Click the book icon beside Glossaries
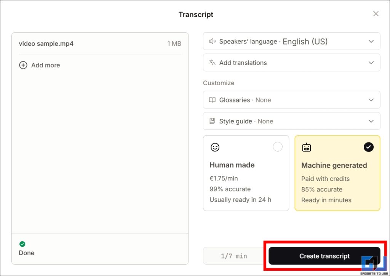The height and width of the screenshot is (276, 390). tap(212, 100)
